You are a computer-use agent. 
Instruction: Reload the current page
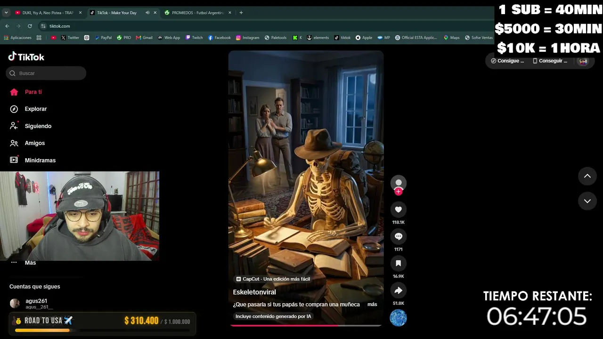click(x=30, y=26)
